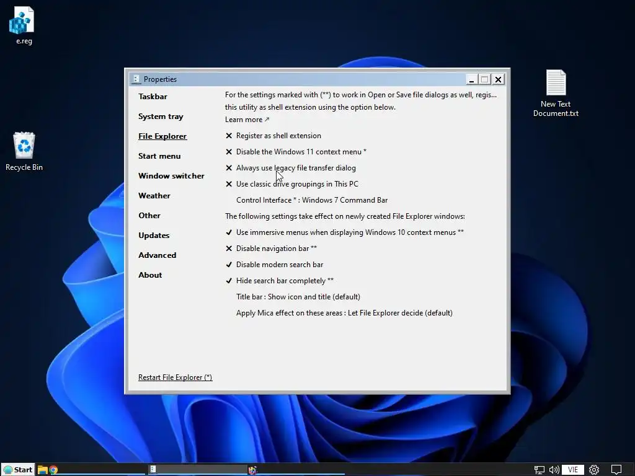This screenshot has height=476, width=635.
Task: Open the Advanced settings section
Action: pyautogui.click(x=157, y=255)
